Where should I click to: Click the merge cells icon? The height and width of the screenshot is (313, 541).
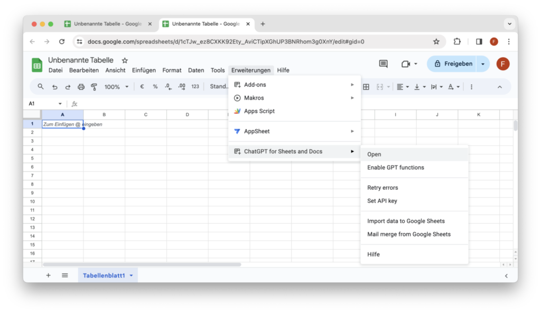(x=380, y=87)
